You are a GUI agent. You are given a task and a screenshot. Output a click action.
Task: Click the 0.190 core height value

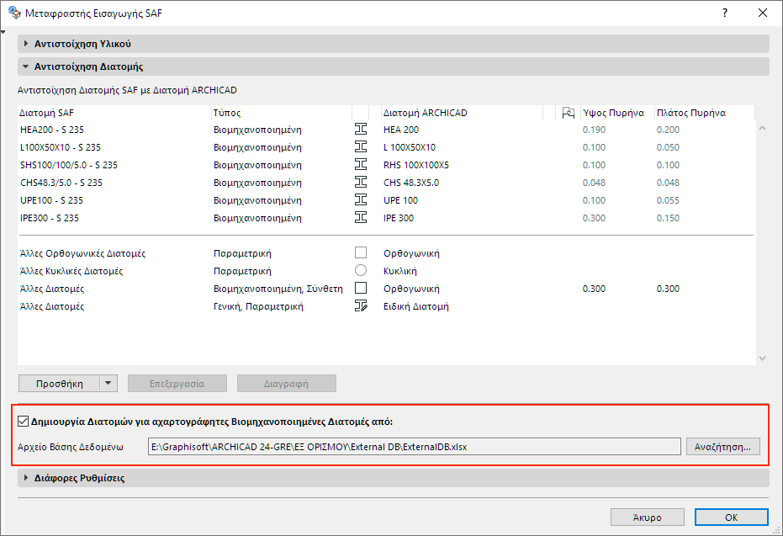tap(594, 130)
